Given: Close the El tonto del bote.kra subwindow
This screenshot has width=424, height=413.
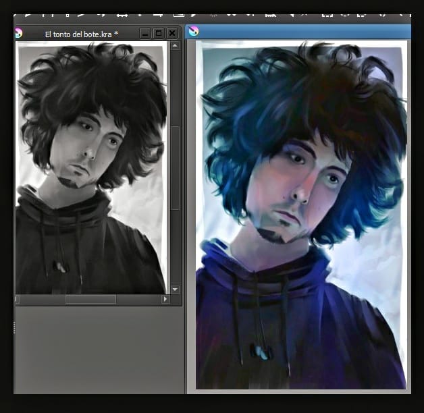Looking at the screenshot, I should pos(172,33).
